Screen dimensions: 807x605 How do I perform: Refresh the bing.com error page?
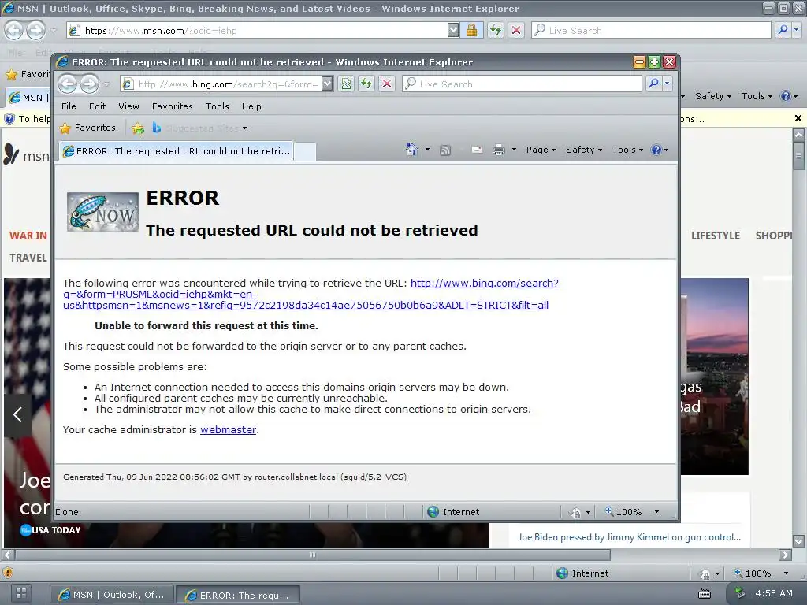pos(366,84)
